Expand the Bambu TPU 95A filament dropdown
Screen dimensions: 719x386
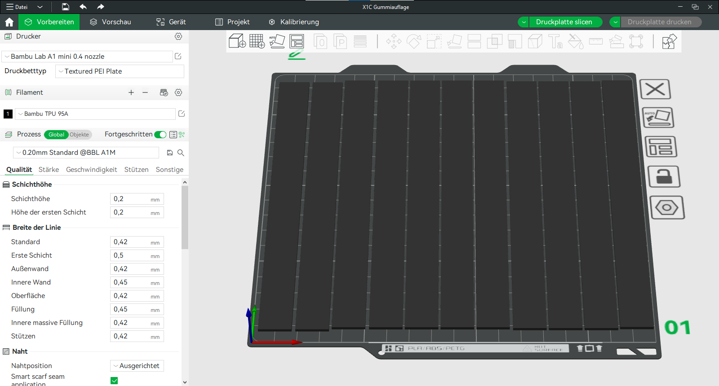95,114
